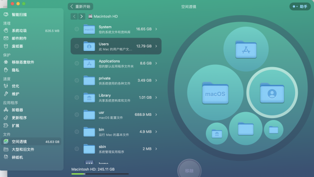This screenshot has height=177, width=314.
Task: Expand private folder with its chevron
Action: (x=156, y=80)
